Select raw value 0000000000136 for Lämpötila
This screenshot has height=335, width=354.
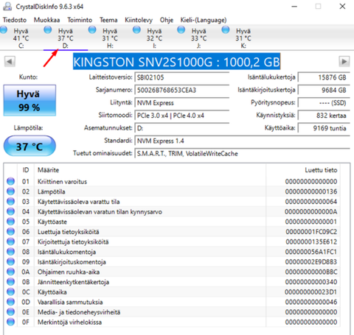coord(311,191)
